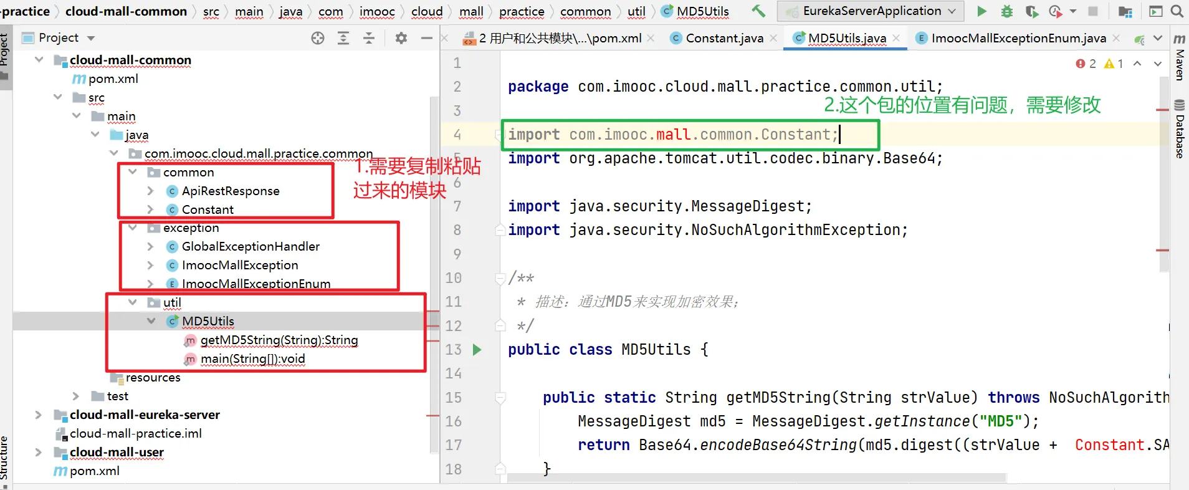Open the profiler options dropdown arrow
Viewport: 1189px width, 490px height.
point(1073,11)
